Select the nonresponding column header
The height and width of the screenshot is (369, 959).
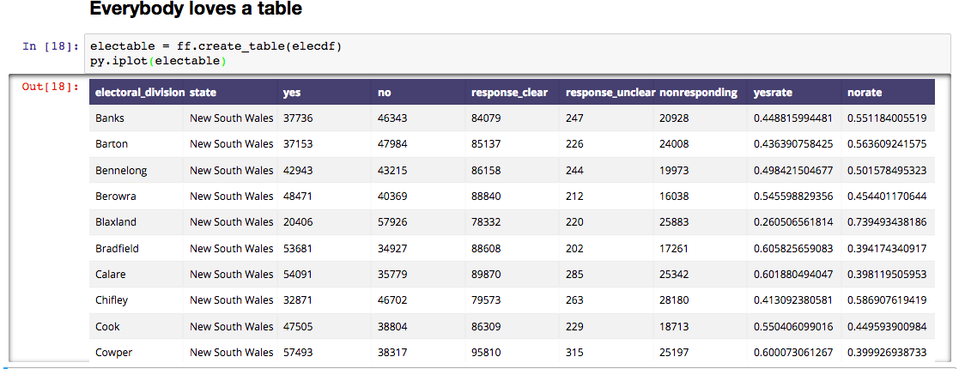coord(698,93)
